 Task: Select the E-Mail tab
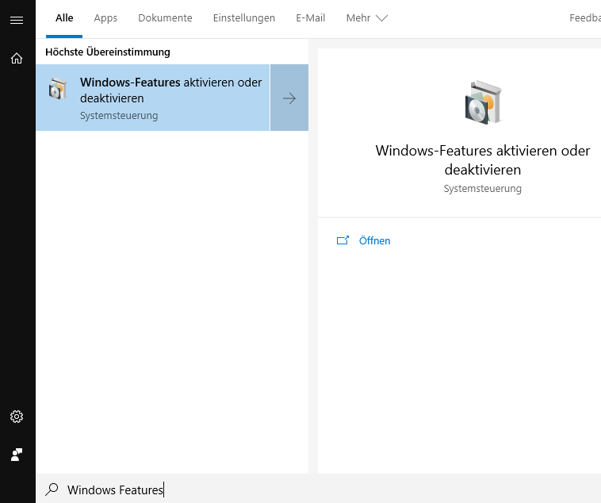311,18
